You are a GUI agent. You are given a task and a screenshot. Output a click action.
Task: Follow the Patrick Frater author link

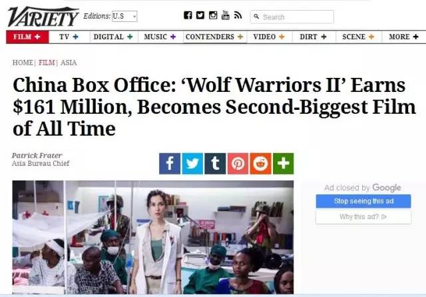pos(37,155)
